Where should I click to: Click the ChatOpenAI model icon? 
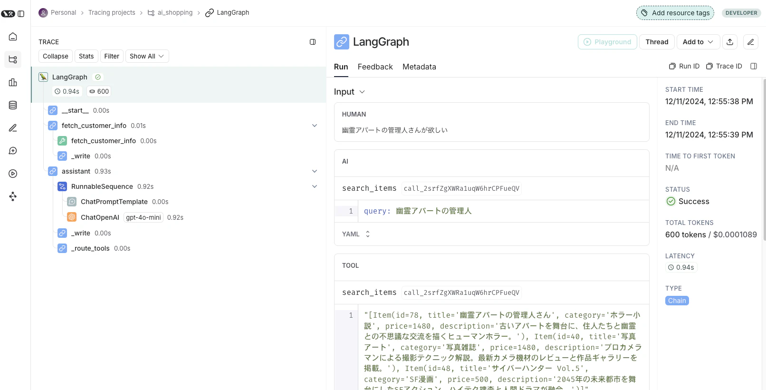point(72,217)
